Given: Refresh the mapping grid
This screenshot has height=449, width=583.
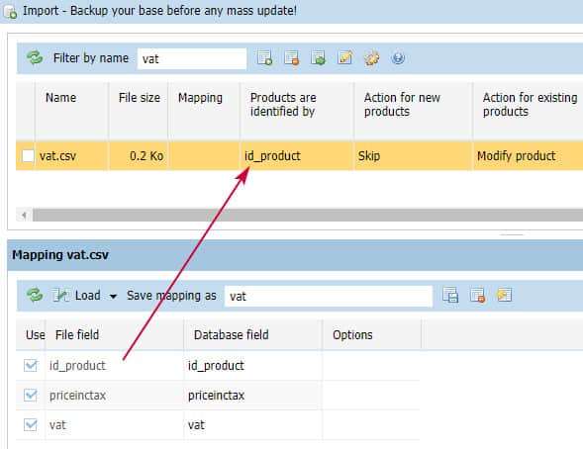Looking at the screenshot, I should [x=35, y=296].
